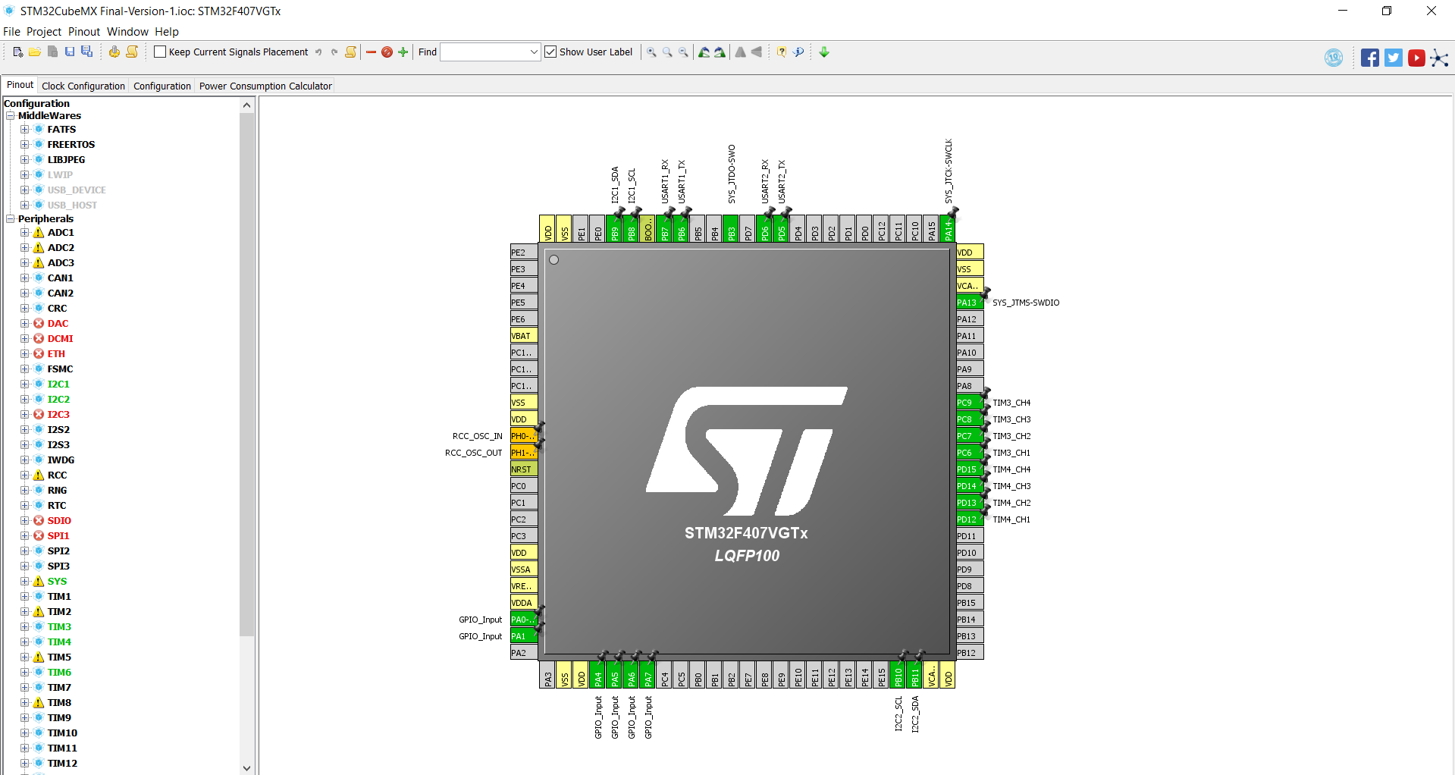Open the Pinout menu
Screen dimensions: 1455x775
tap(84, 32)
